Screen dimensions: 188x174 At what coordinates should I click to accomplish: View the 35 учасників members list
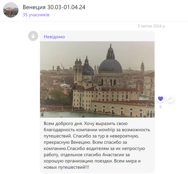click(36, 15)
